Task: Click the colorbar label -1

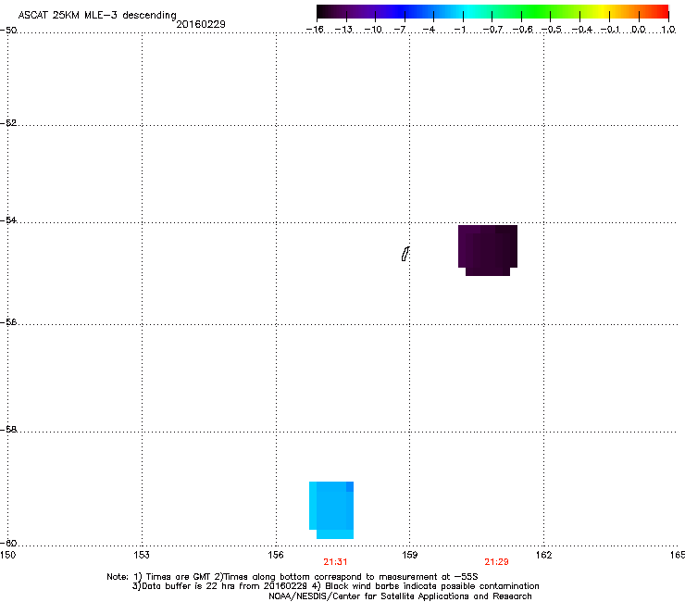Action: tap(460, 30)
